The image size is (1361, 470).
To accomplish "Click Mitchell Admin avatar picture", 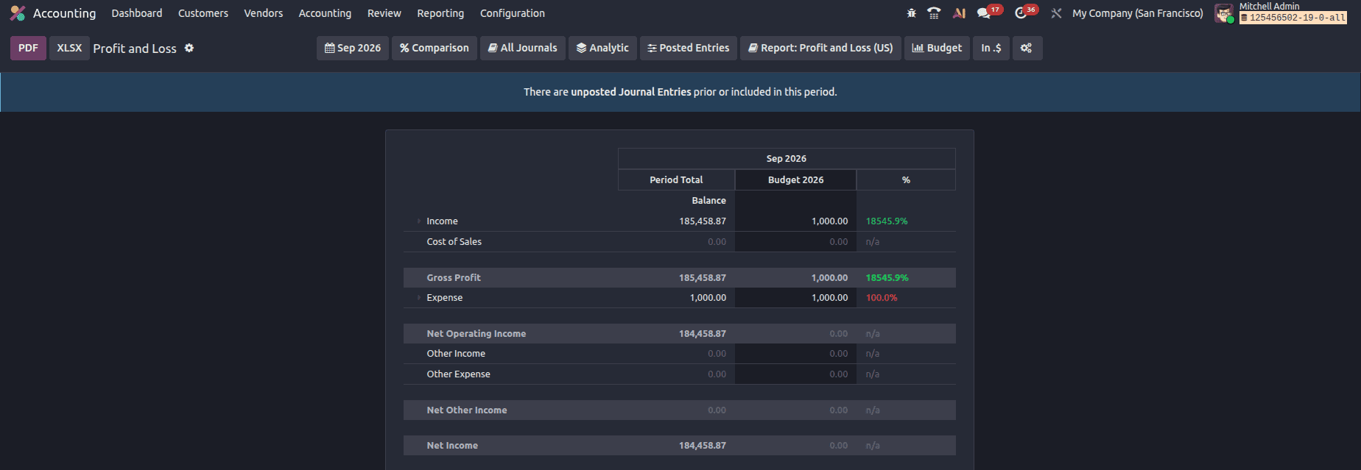I will coord(1224,13).
